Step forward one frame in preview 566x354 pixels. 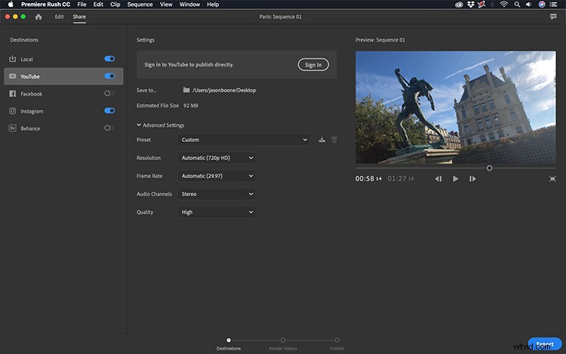tap(472, 179)
